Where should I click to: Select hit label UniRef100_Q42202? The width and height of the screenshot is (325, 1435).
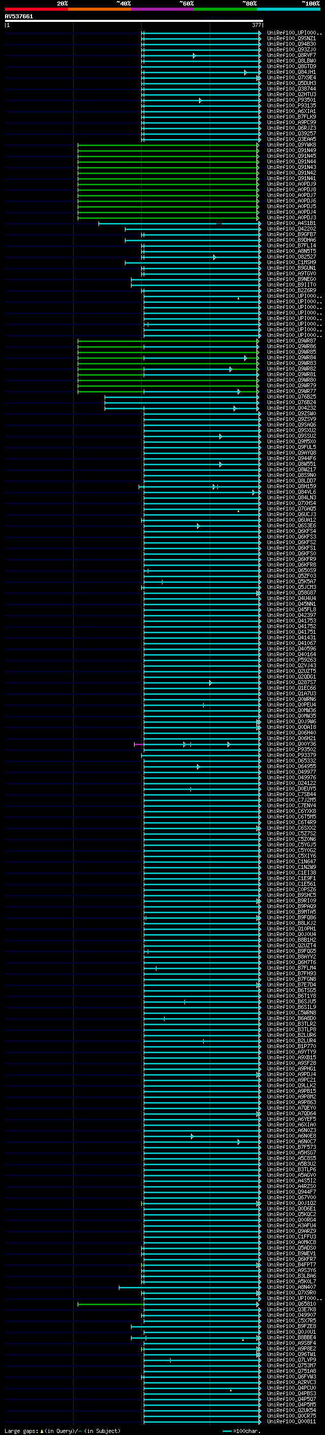pyautogui.click(x=291, y=229)
